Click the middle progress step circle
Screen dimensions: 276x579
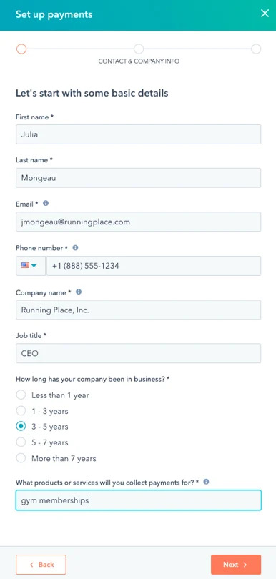point(139,49)
